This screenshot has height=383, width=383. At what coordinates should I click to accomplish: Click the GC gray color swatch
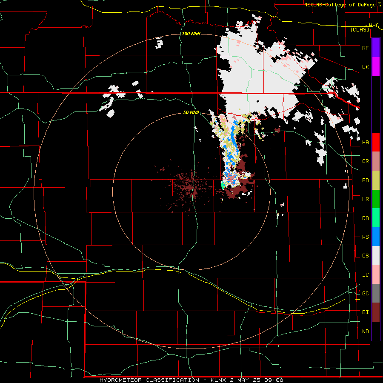click(x=376, y=293)
